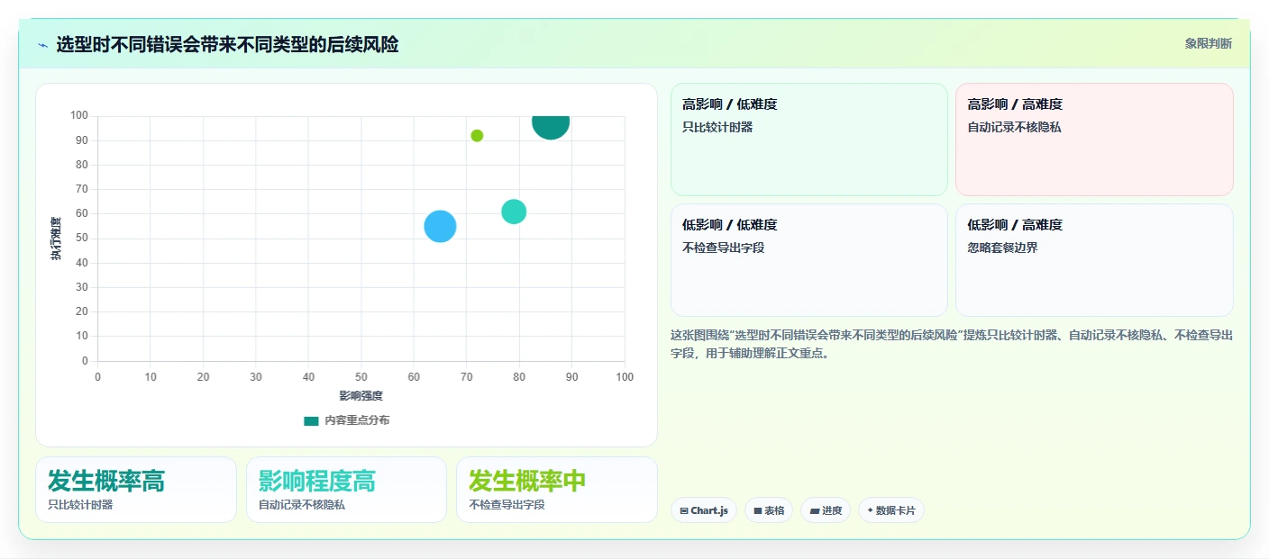Click the teal legend color swatch

311,420
